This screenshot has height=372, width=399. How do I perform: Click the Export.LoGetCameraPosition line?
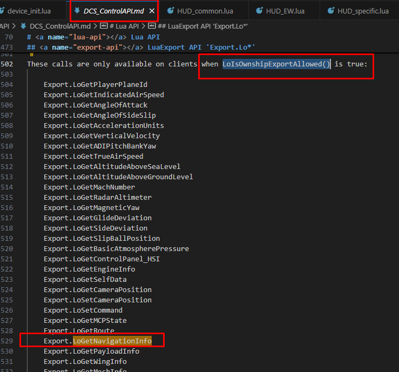98,290
